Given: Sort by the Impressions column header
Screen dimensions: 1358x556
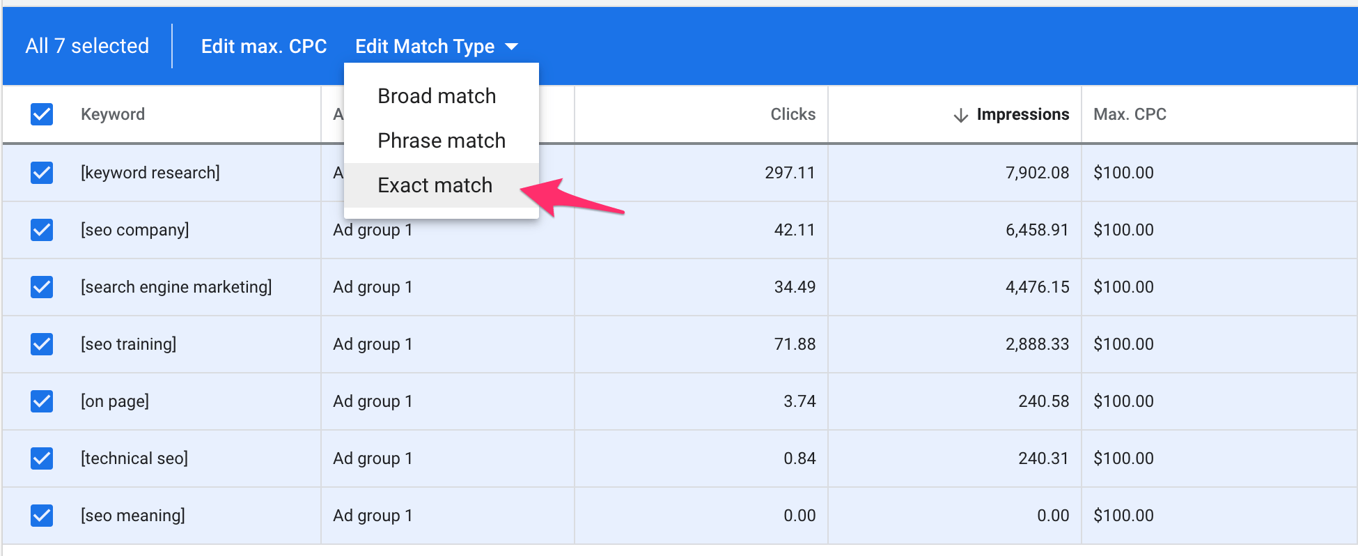Looking at the screenshot, I should coord(1022,114).
